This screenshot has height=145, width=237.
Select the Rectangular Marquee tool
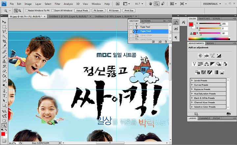coord(4,27)
